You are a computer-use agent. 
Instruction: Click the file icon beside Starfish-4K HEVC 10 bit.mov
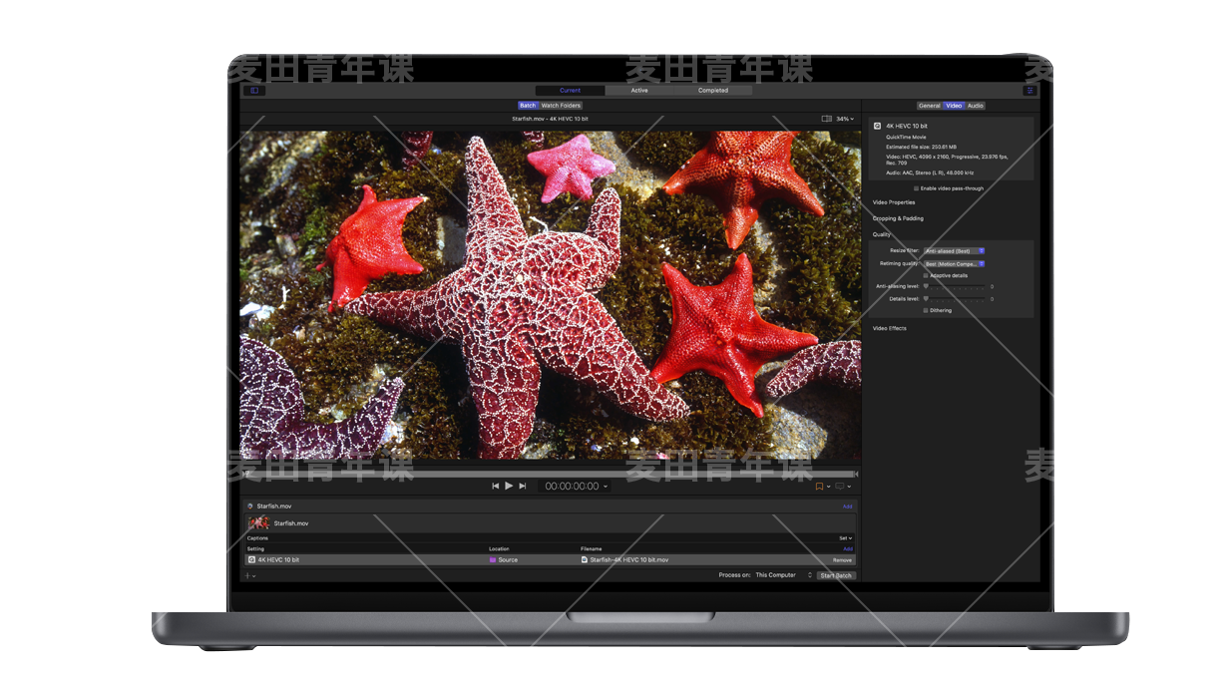point(585,560)
